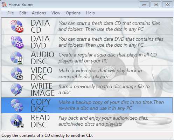Click the Hanso Burner title bar app icon
Screen dimensions: 174x140
click(x=4, y=4)
